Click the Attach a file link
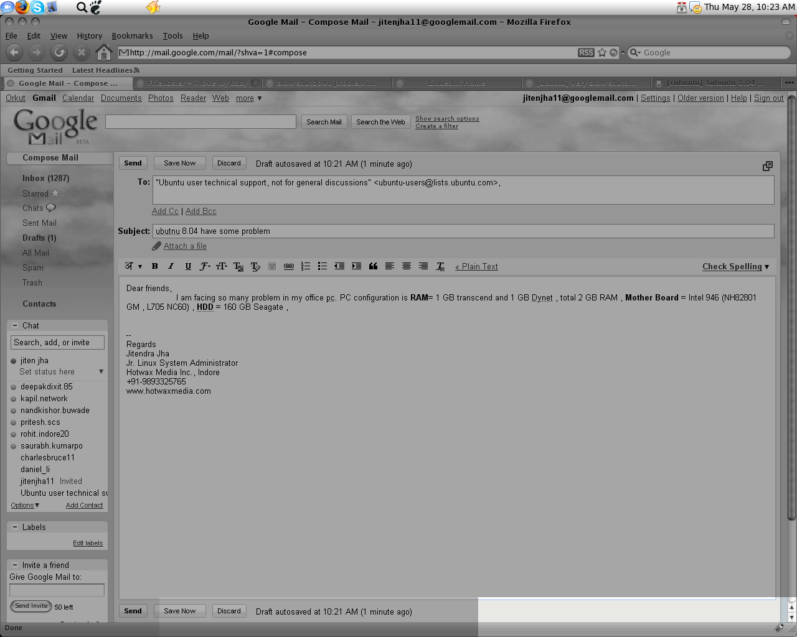The width and height of the screenshot is (797, 637). point(185,246)
